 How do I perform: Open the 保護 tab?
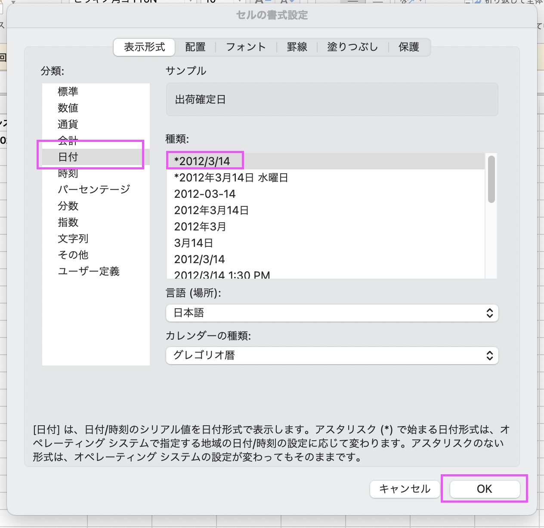coord(408,47)
